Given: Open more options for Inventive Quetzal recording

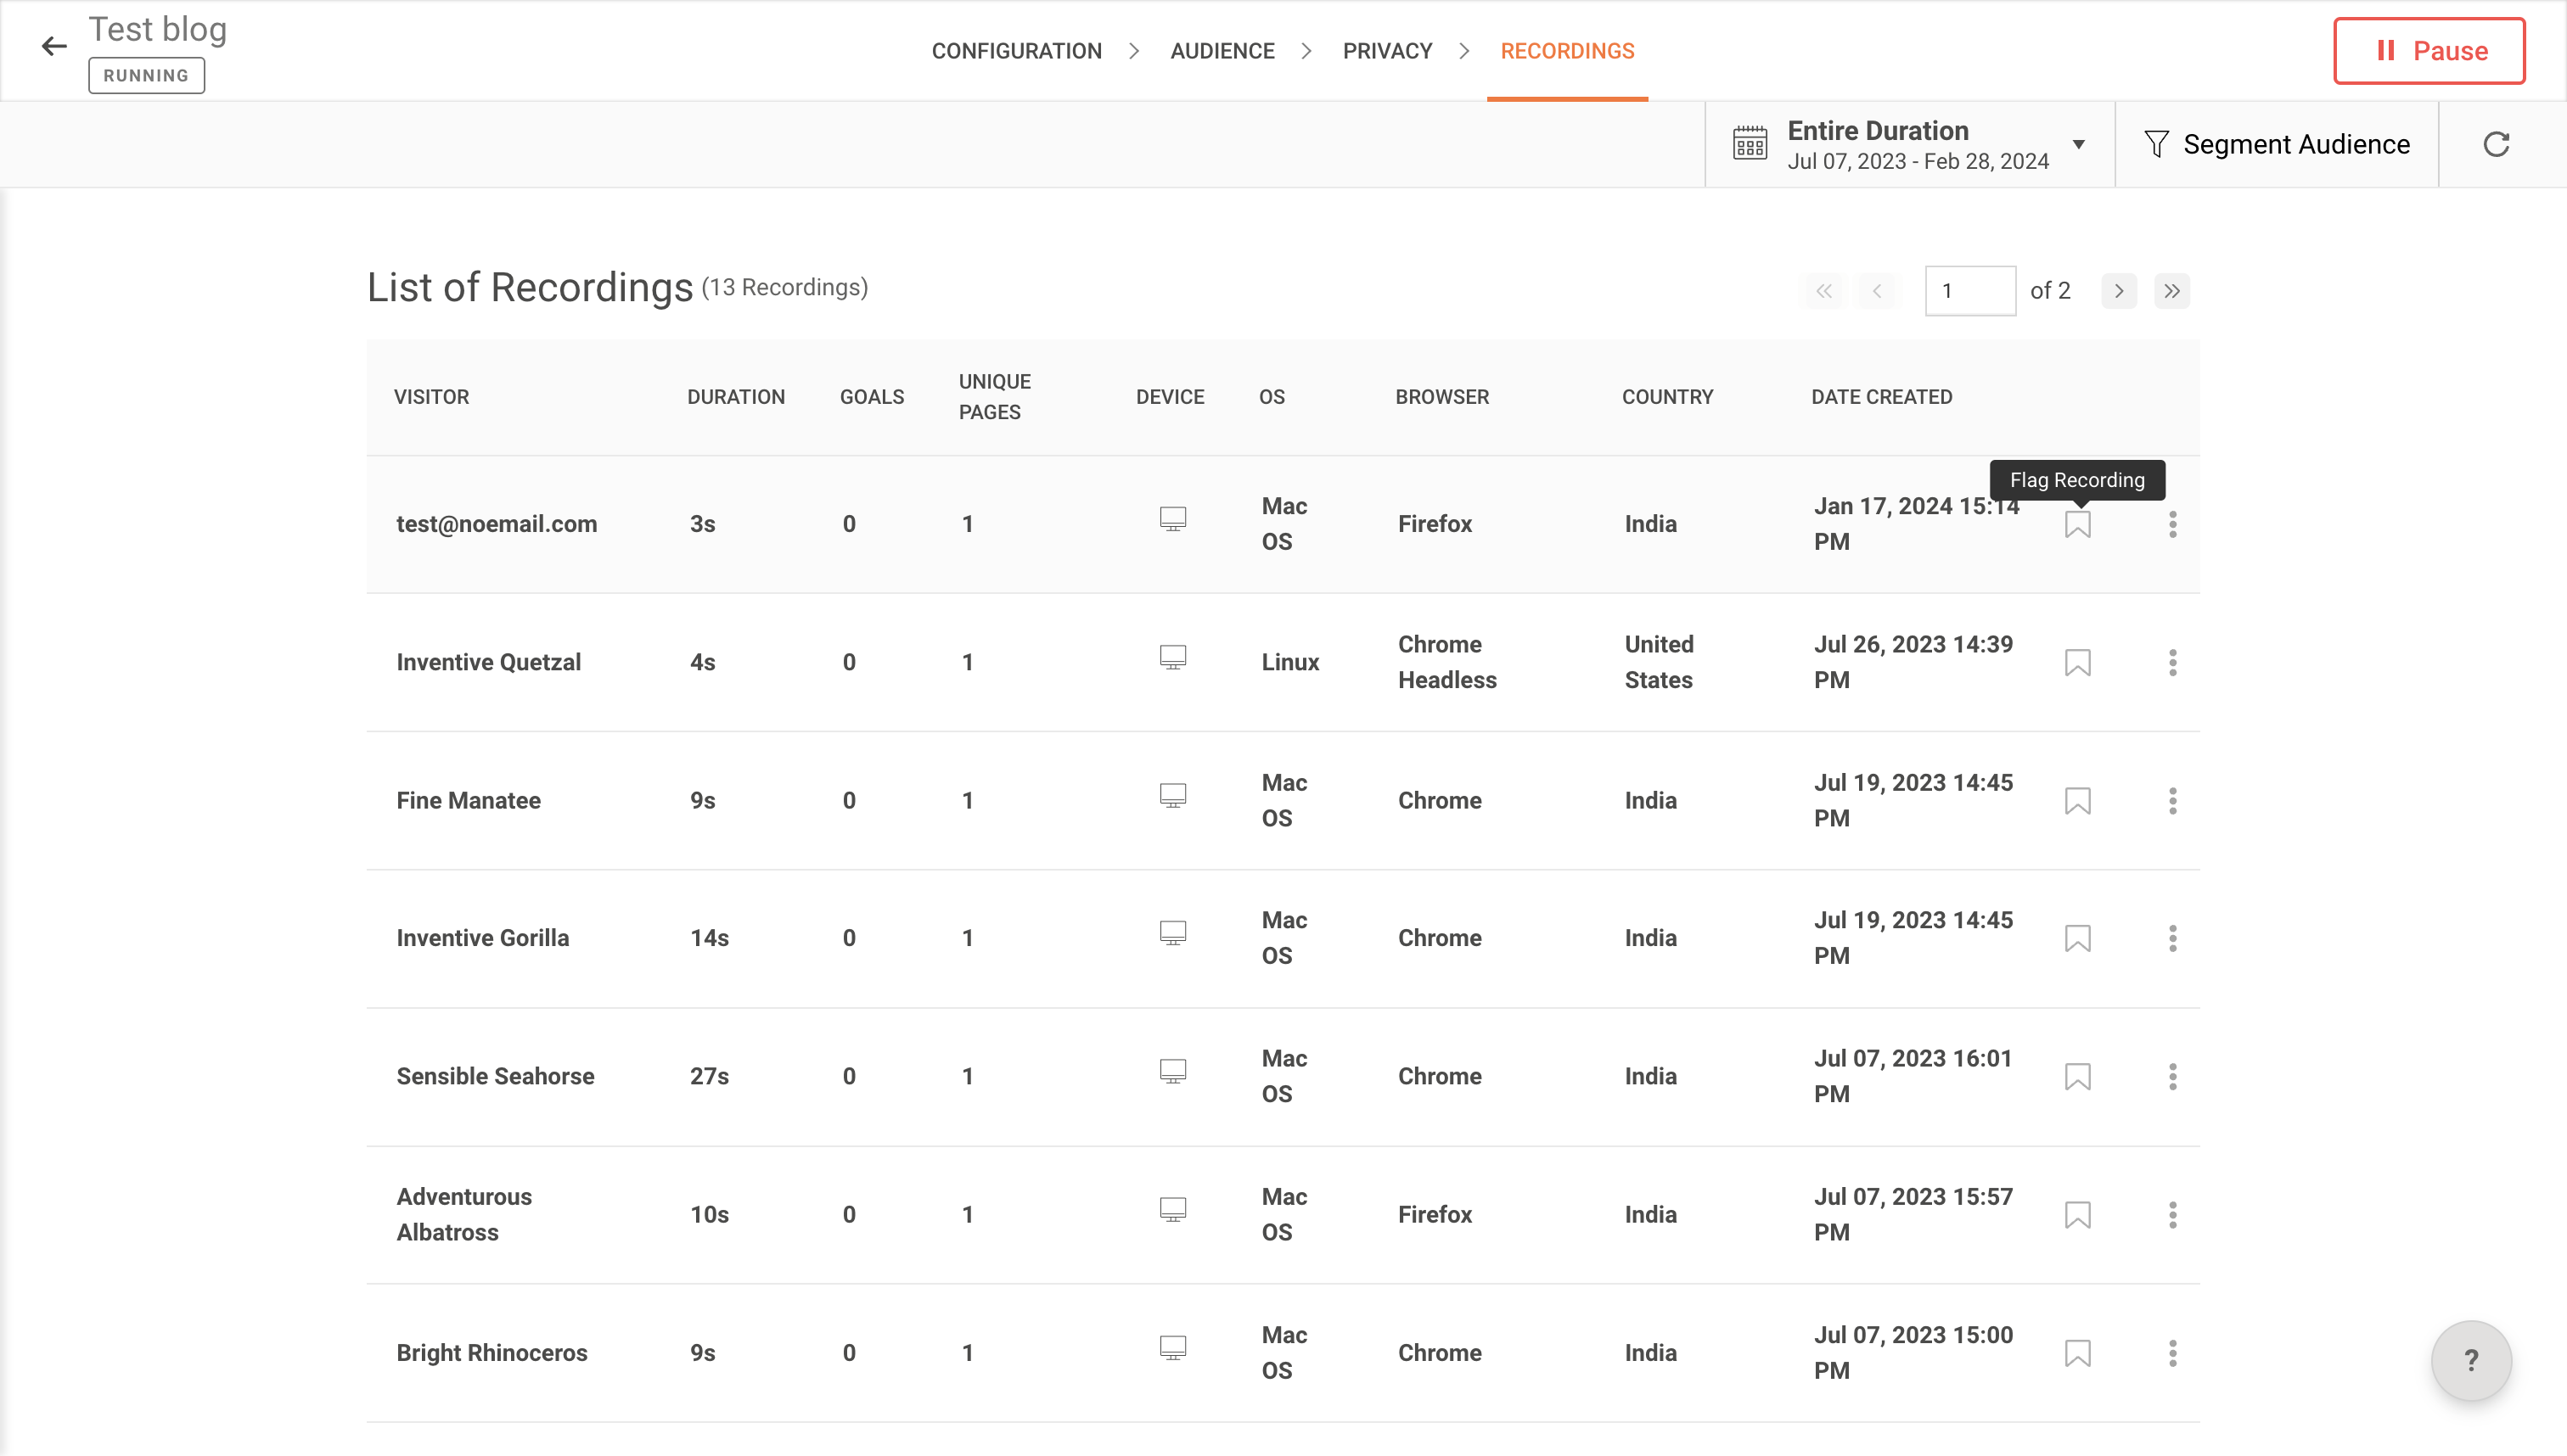Looking at the screenshot, I should pos(2171,662).
